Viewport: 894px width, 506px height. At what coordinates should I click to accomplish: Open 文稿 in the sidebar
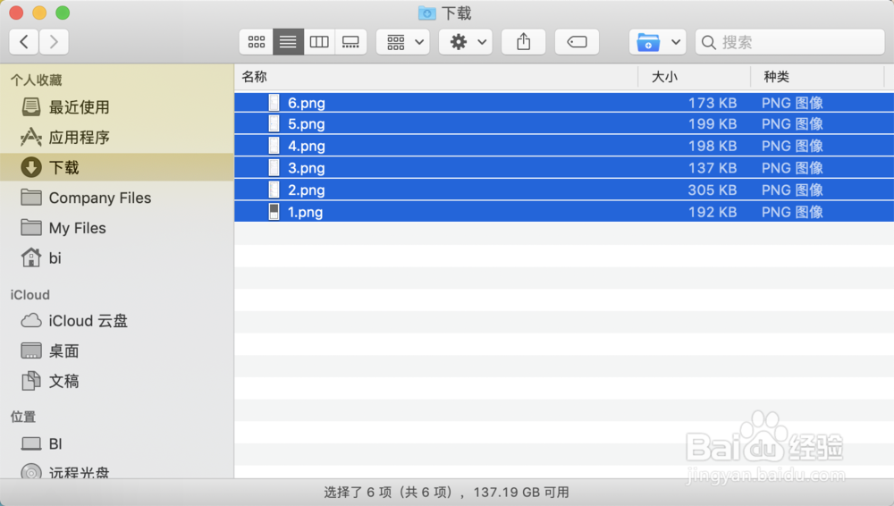pos(117,381)
